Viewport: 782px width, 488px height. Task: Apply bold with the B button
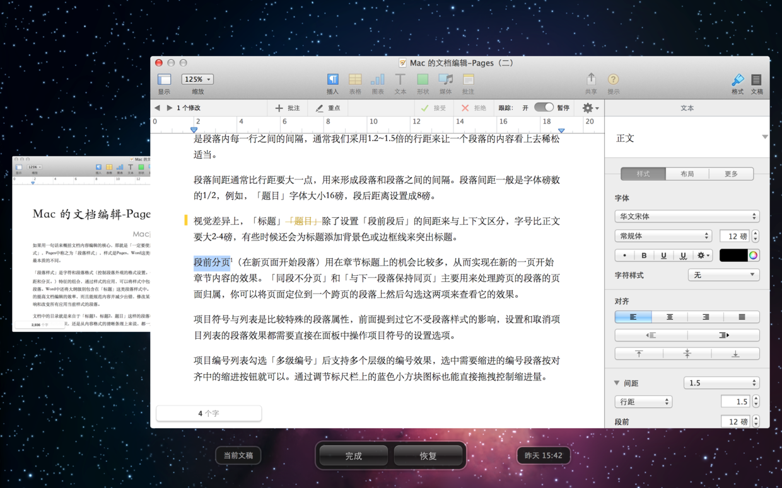tap(644, 256)
